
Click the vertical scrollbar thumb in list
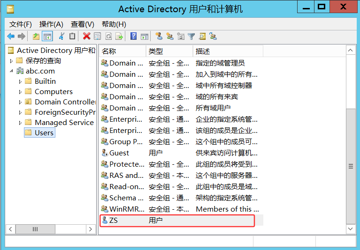(x=351, y=166)
